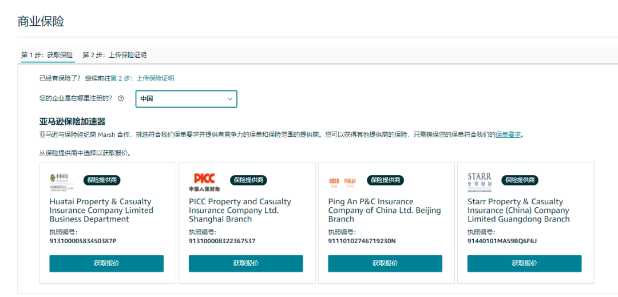Click the 保险提供商 badge on the Huatai card
Image resolution: width=618 pixels, height=297 pixels.
point(102,180)
